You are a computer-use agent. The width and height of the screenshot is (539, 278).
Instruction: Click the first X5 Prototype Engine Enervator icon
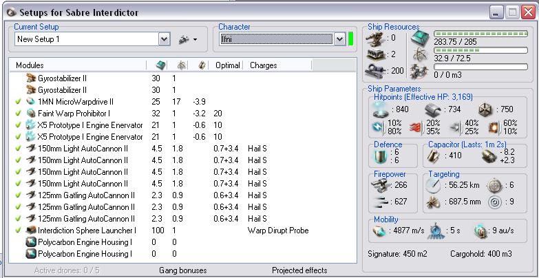point(31,125)
